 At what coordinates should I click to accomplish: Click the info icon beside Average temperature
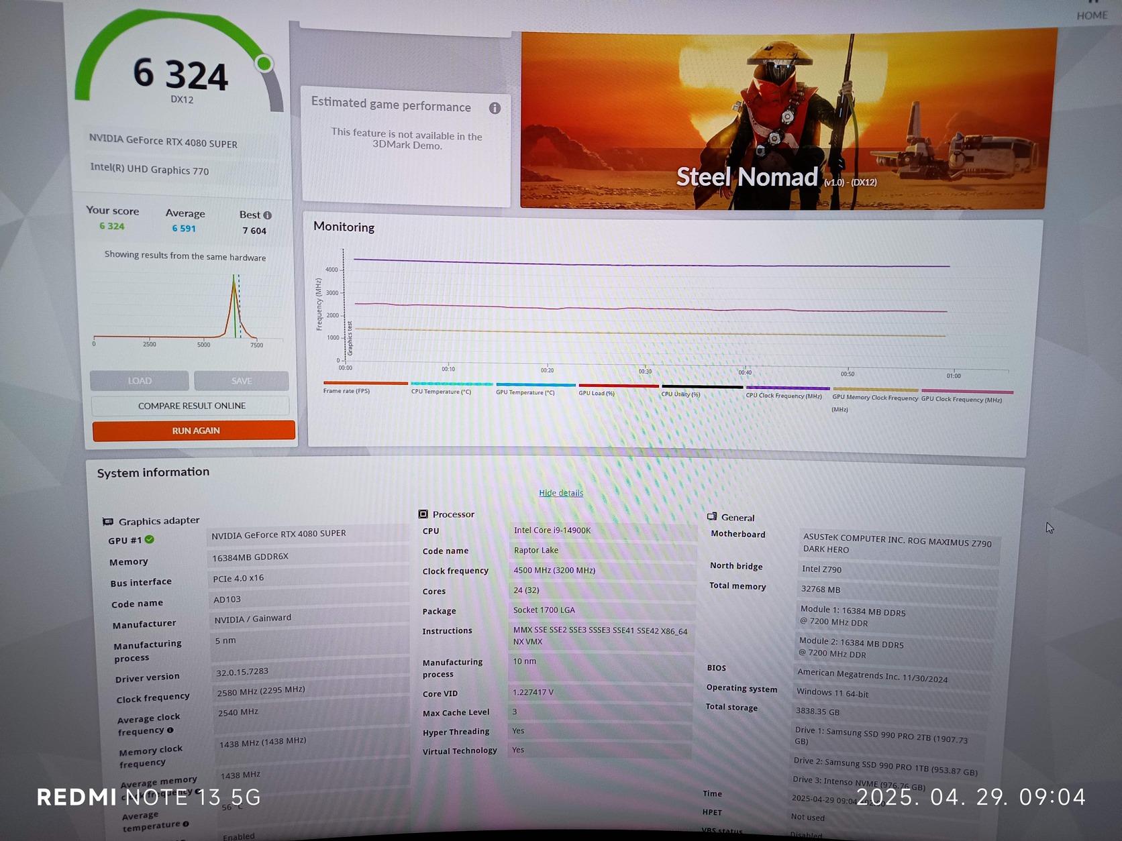click(x=186, y=824)
